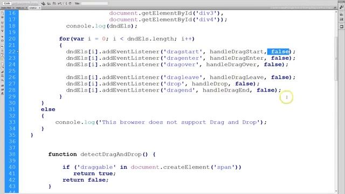Click line number 22 in the gutter
The width and height of the screenshot is (345, 194).
pos(12,52)
